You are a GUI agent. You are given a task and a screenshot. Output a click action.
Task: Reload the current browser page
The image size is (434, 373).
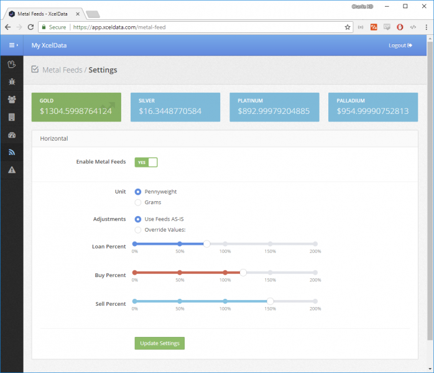[30, 27]
